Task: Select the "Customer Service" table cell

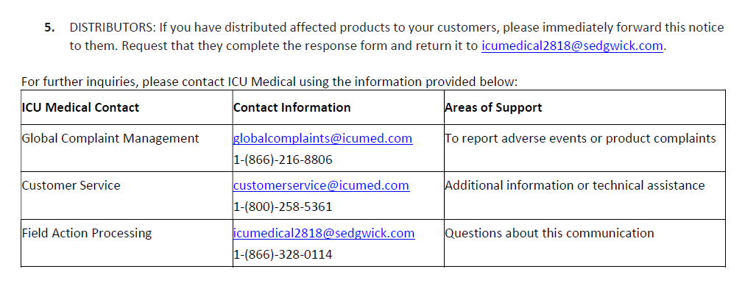Action: coord(71,185)
